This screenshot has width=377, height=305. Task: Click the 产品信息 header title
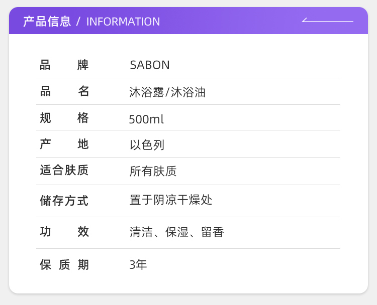click(x=47, y=22)
